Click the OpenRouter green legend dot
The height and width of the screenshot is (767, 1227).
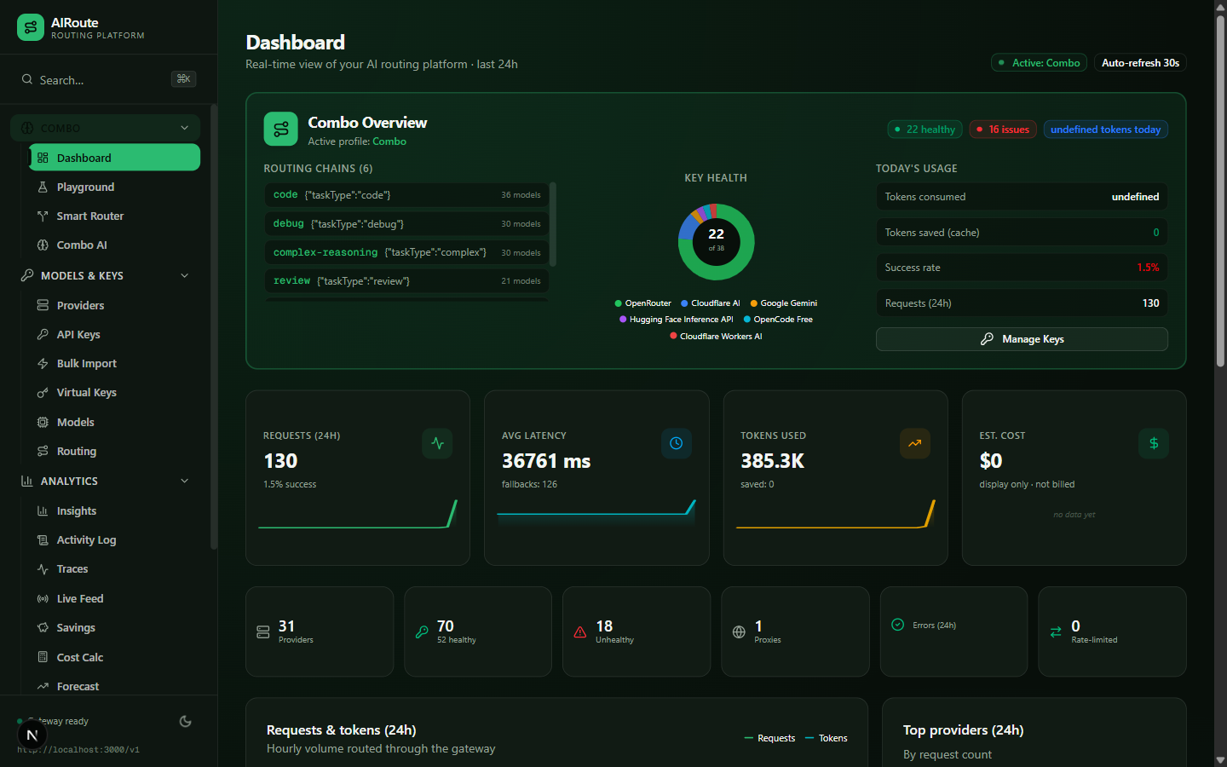(x=619, y=303)
